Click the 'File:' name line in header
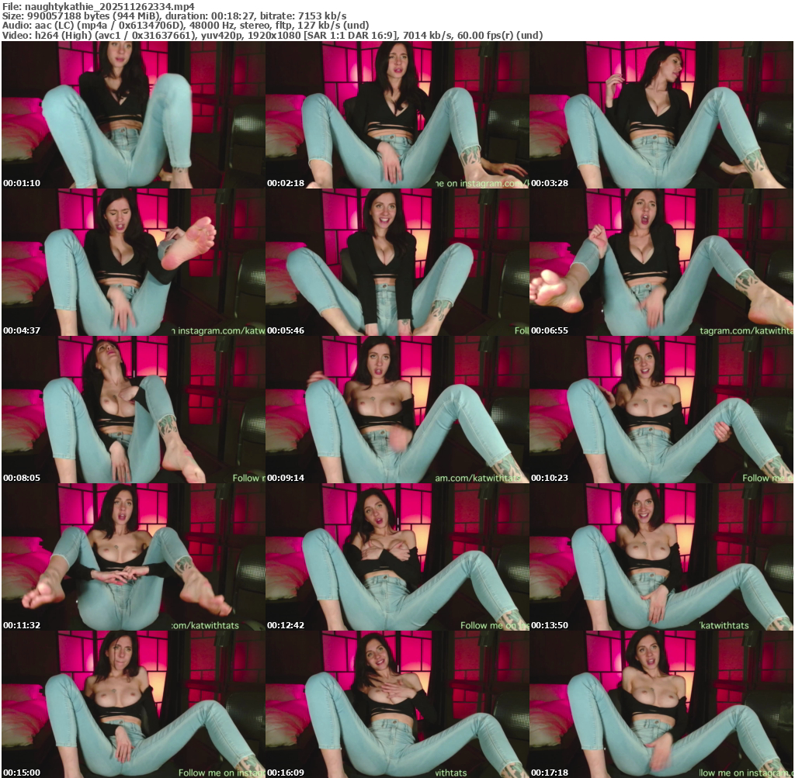 pos(99,6)
